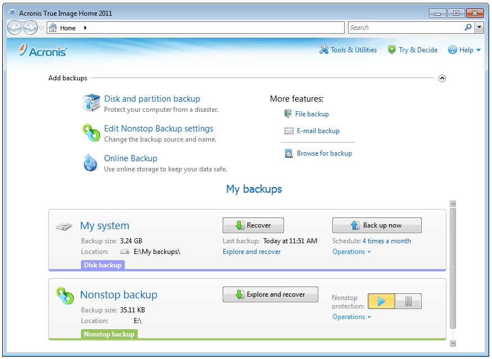
Task: Open the Help menu
Action: [470, 50]
